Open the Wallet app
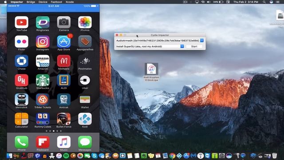The width and height of the screenshot is (284, 160). click(x=85, y=100)
